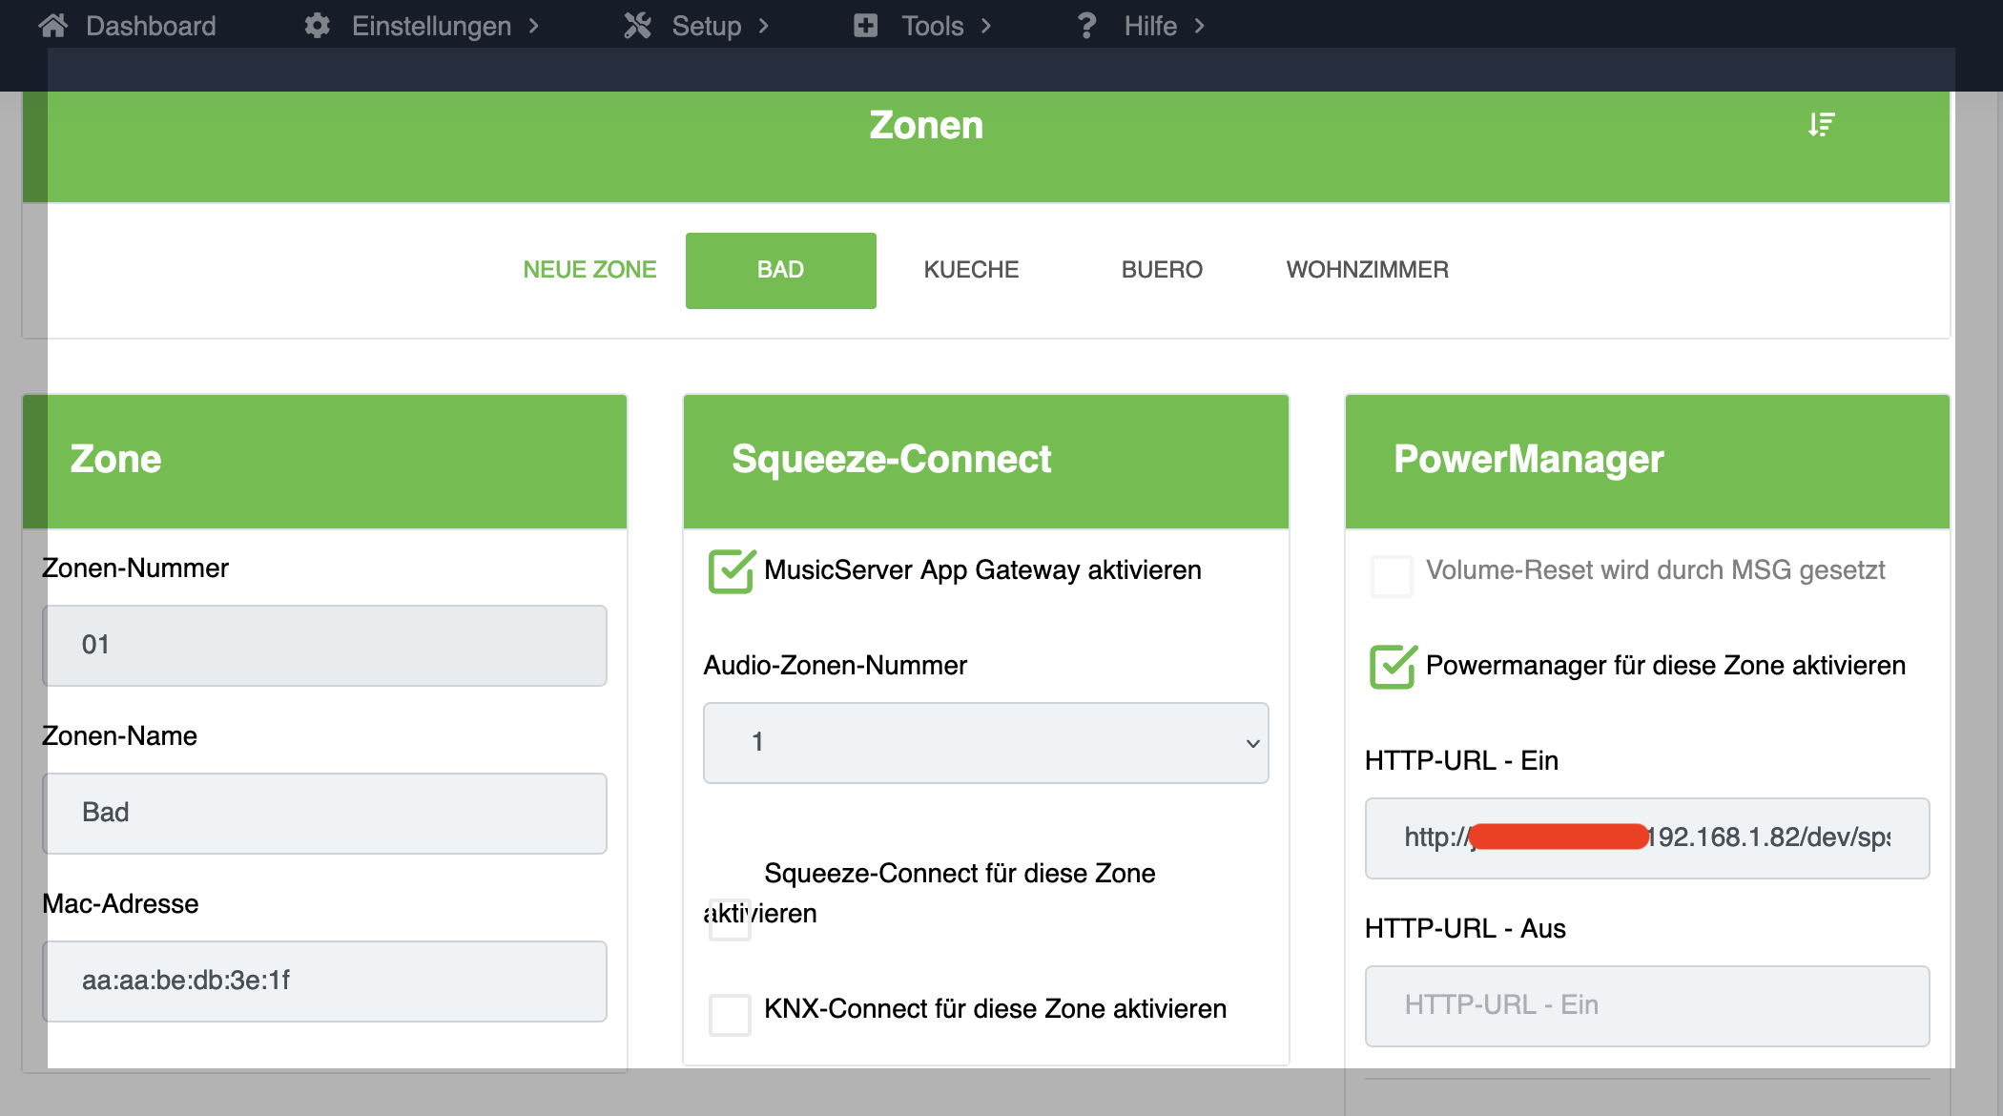
Task: Expand the Einstellungen menu chevron
Action: tap(534, 26)
